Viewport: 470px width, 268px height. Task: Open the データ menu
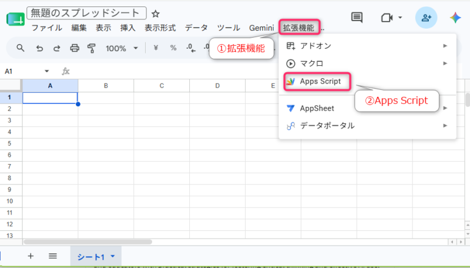(x=196, y=28)
